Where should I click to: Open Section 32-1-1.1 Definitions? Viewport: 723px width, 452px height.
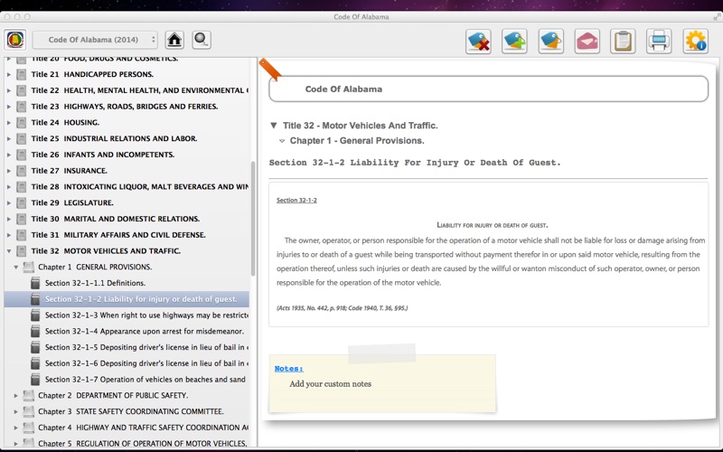(127, 283)
